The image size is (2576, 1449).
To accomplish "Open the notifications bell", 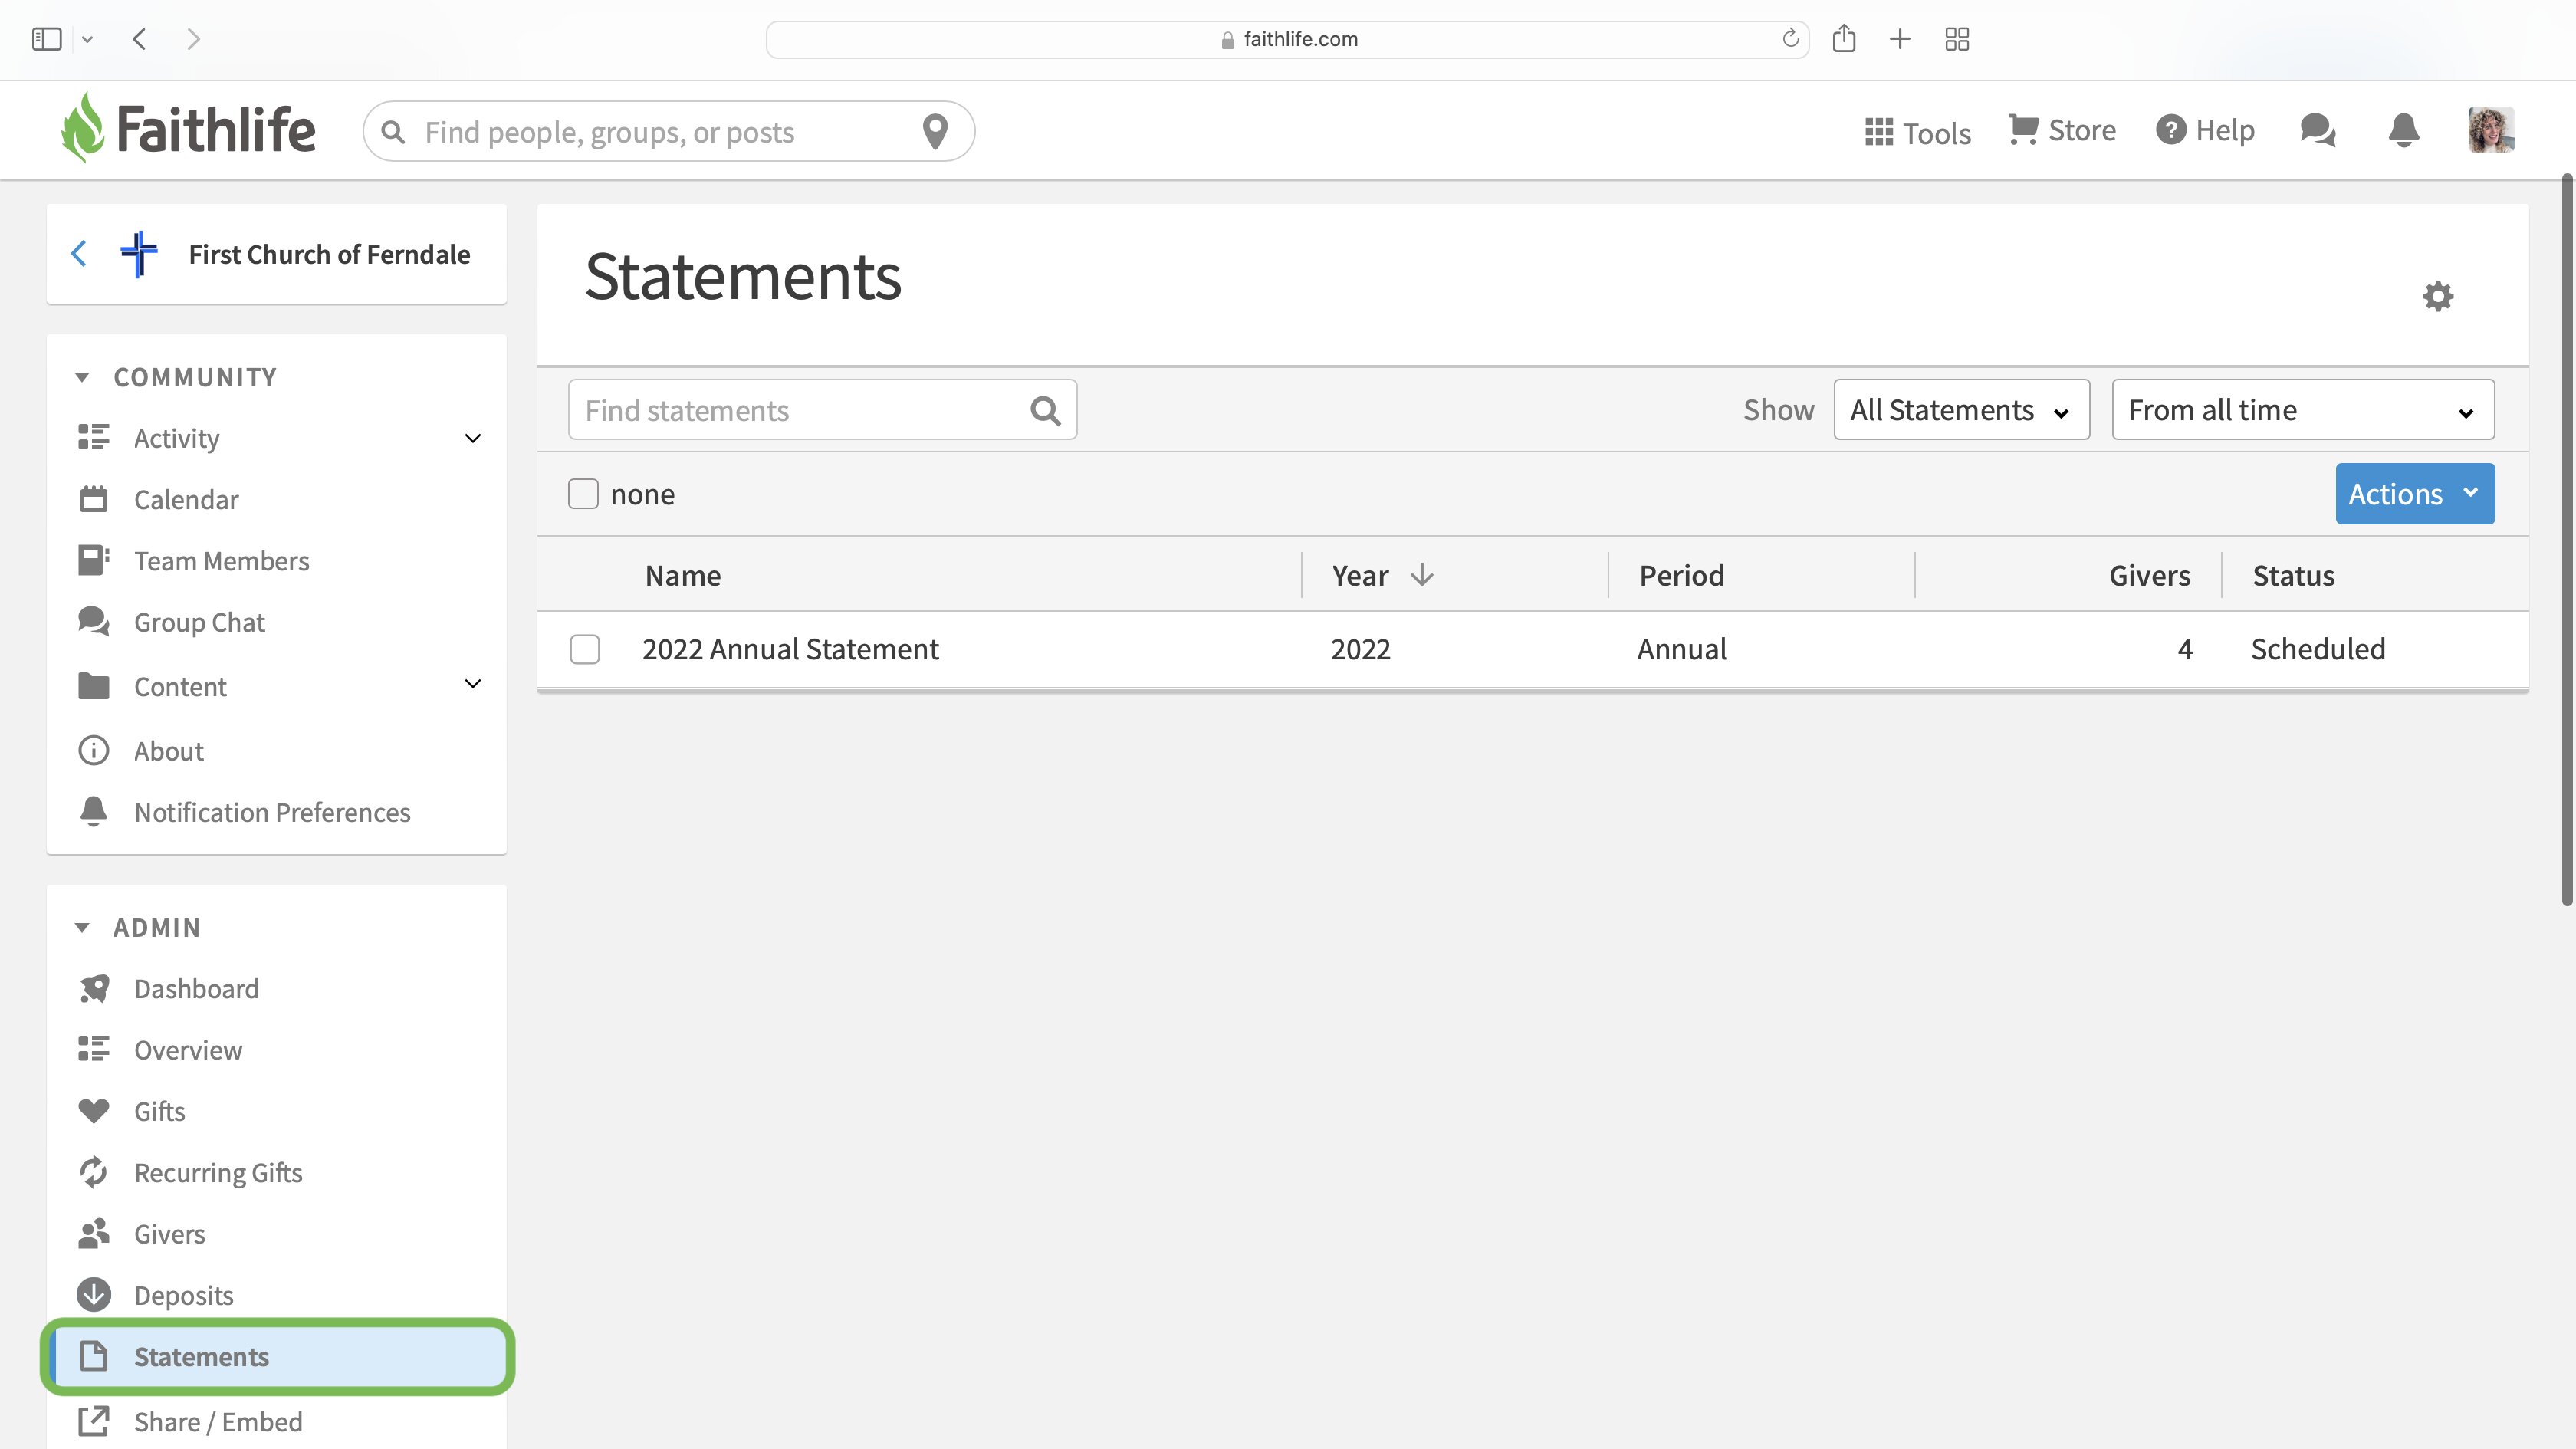I will (x=2404, y=130).
